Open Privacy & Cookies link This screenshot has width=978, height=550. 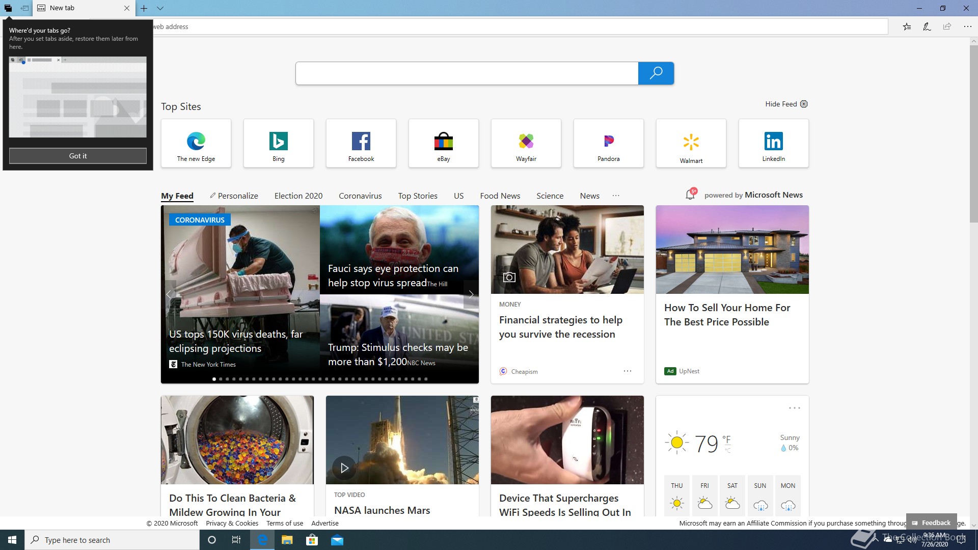point(232,523)
